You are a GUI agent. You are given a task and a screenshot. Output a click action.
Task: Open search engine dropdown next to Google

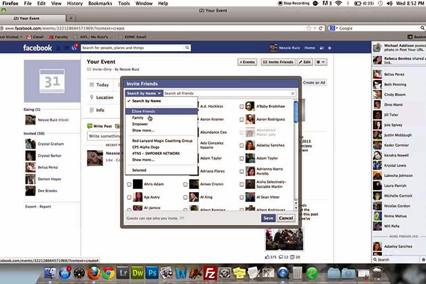pos(334,28)
